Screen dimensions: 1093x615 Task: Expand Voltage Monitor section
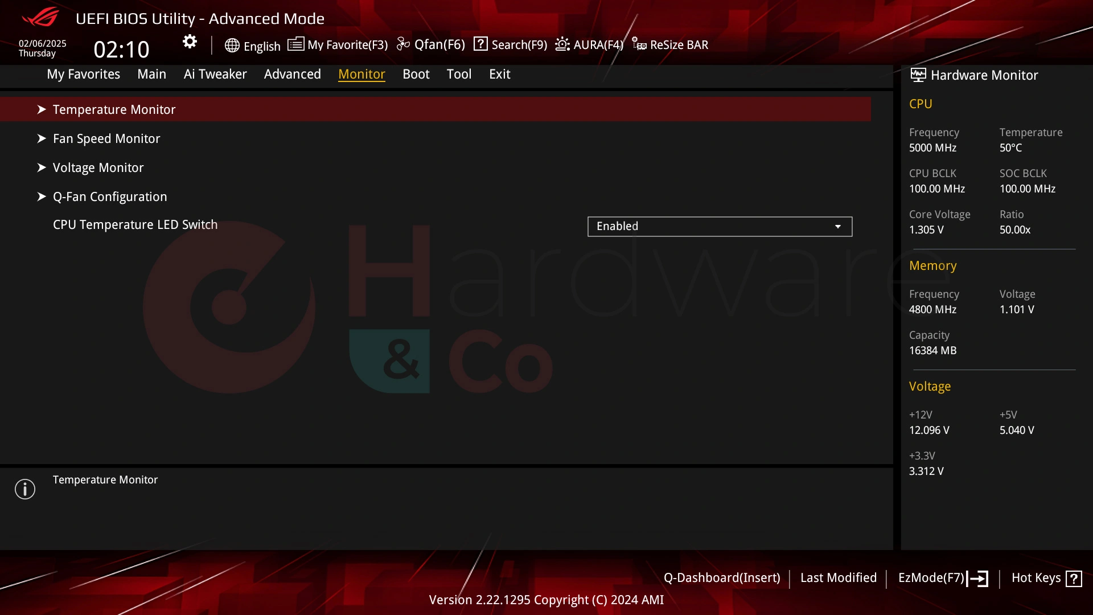(x=98, y=167)
